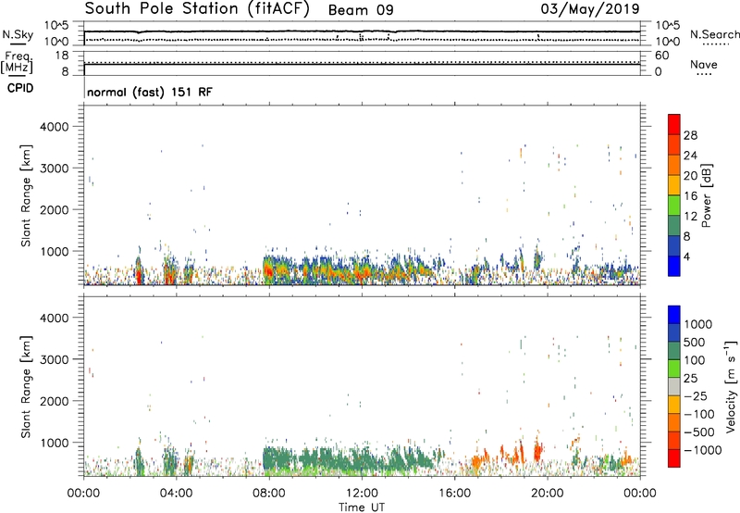Click the '28' label on power color bar
This screenshot has width=740, height=513.
coord(690,135)
